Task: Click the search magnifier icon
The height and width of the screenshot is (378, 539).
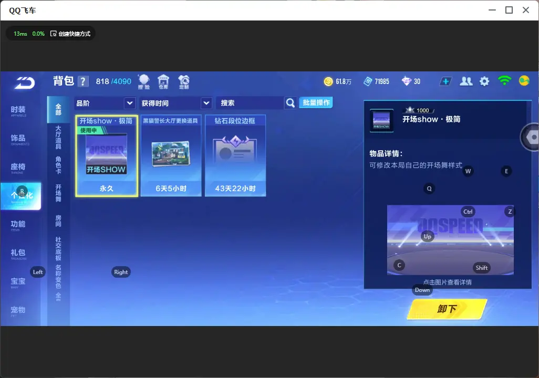Action: 291,103
